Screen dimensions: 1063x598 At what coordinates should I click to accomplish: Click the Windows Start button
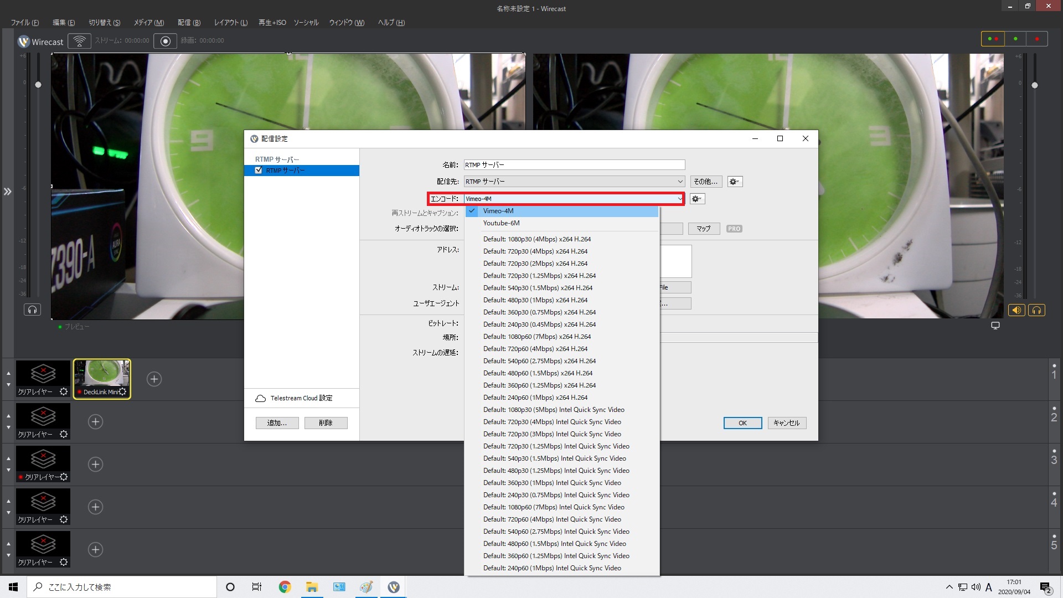(x=13, y=587)
